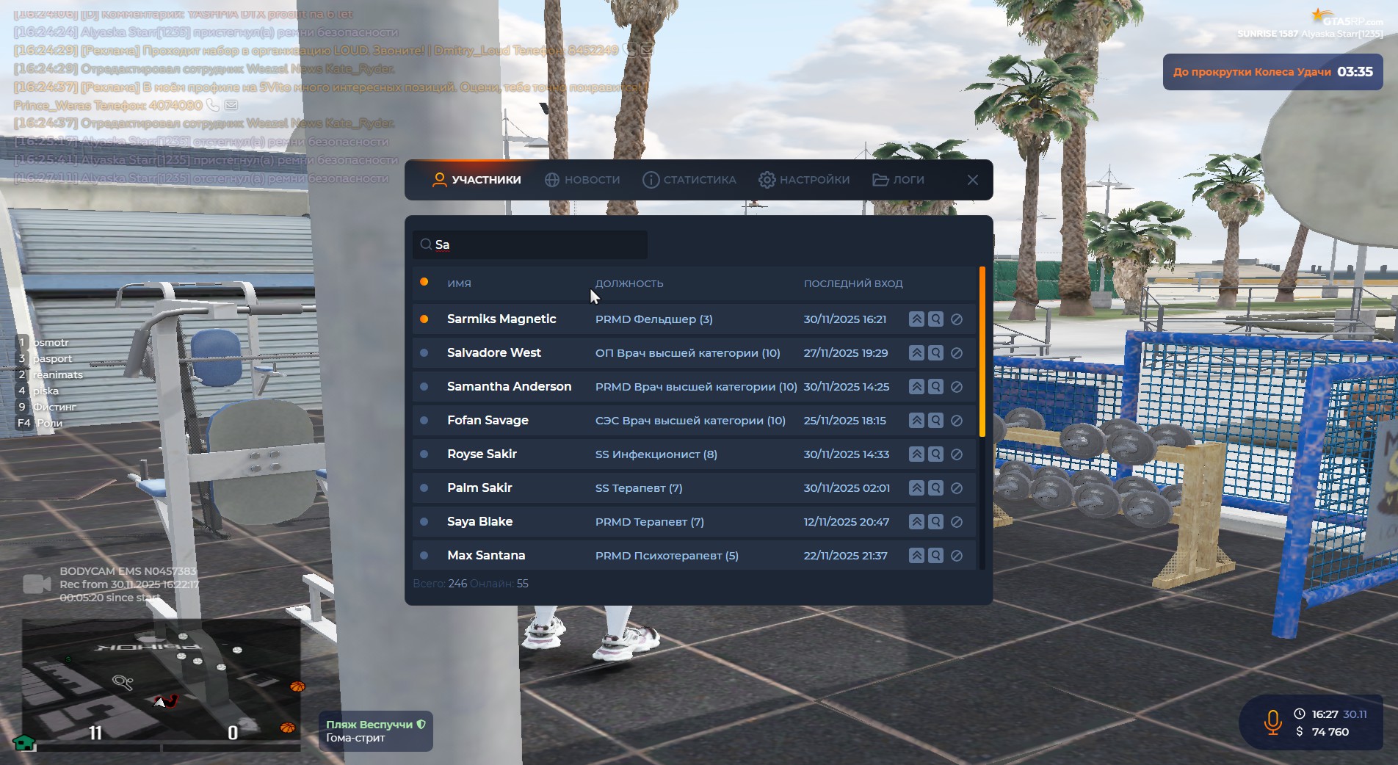Inspect Salvadore West via magnifier icon

[x=935, y=353]
